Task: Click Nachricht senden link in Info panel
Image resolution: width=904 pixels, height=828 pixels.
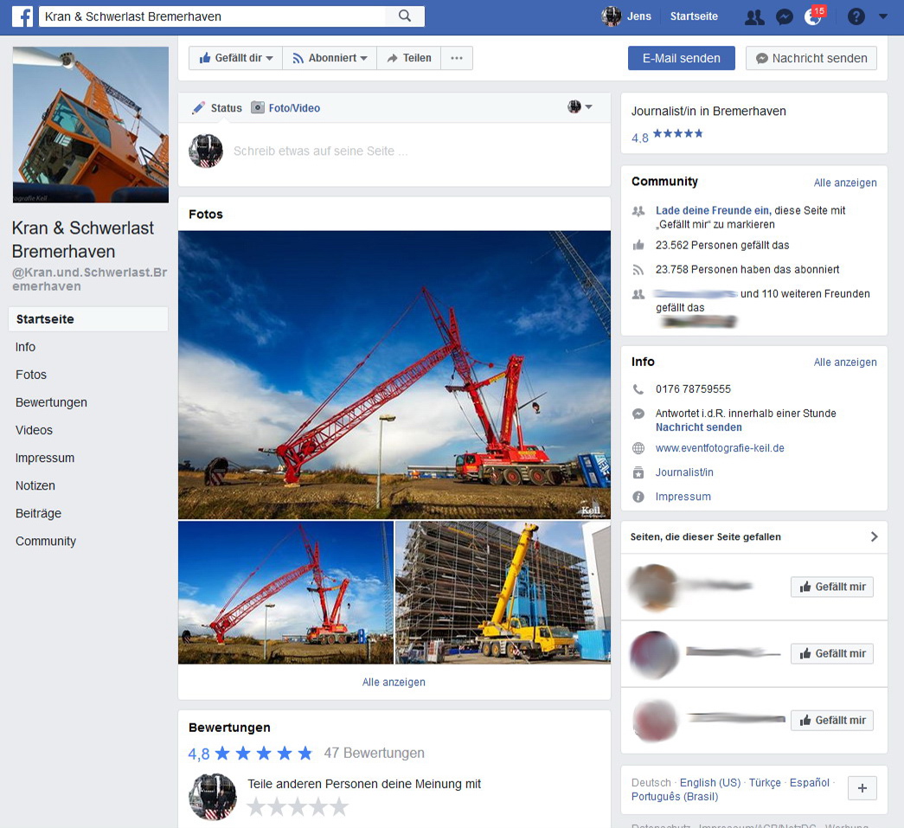Action: [x=699, y=427]
